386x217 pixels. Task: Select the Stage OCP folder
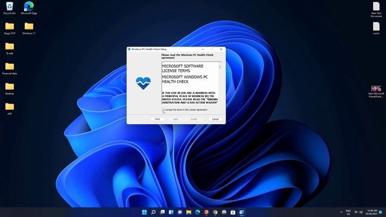(x=10, y=28)
